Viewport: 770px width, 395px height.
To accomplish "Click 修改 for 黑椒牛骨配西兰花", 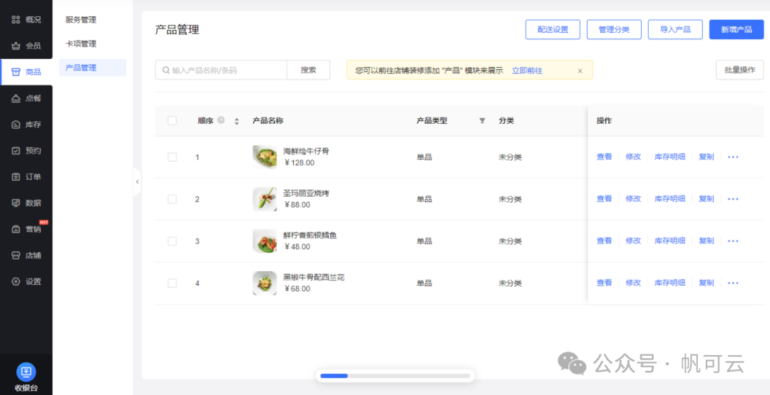I will [633, 283].
